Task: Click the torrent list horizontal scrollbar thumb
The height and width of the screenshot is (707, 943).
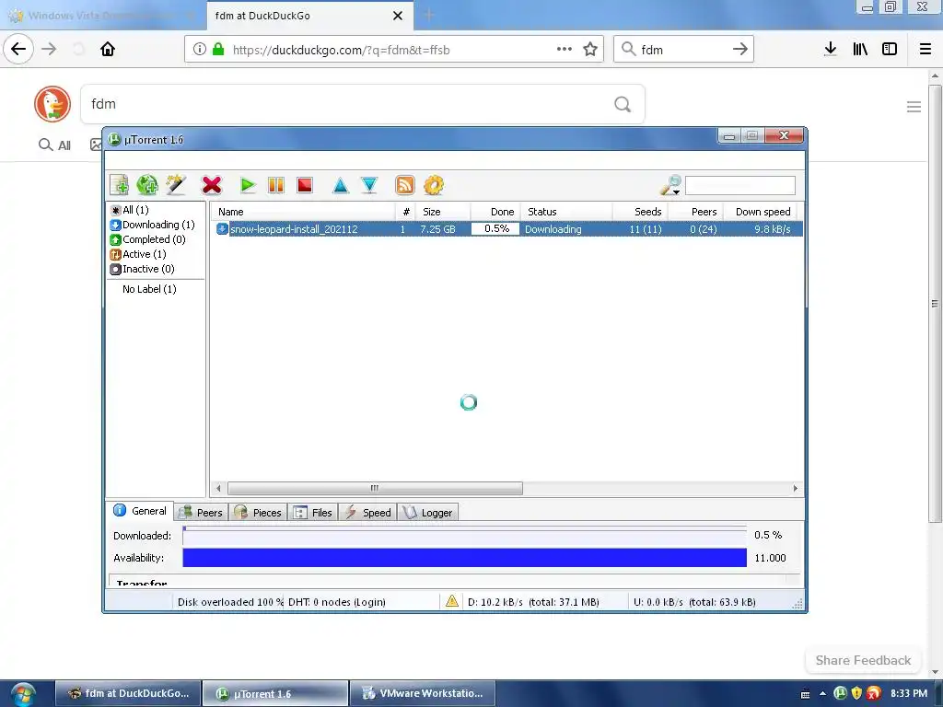Action: click(x=375, y=488)
